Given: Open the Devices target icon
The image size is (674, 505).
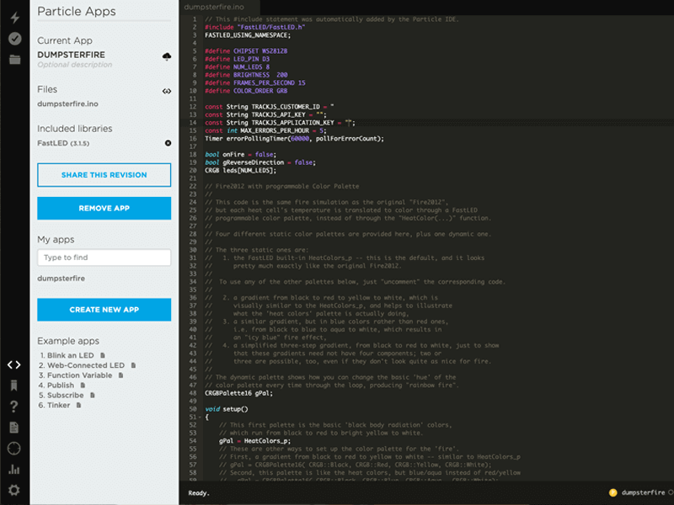Looking at the screenshot, I should click(x=13, y=449).
